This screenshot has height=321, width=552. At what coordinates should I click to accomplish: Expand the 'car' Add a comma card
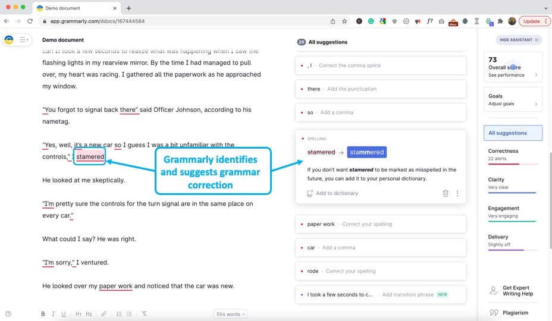click(x=381, y=248)
